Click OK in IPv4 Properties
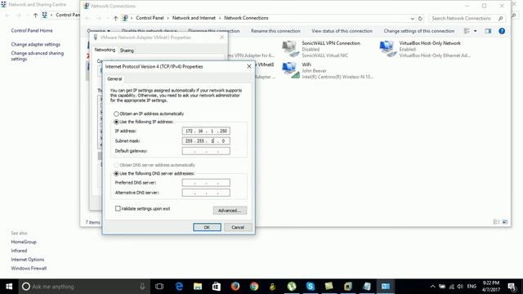Screen dimensions: 523x294 pyautogui.click(x=207, y=227)
